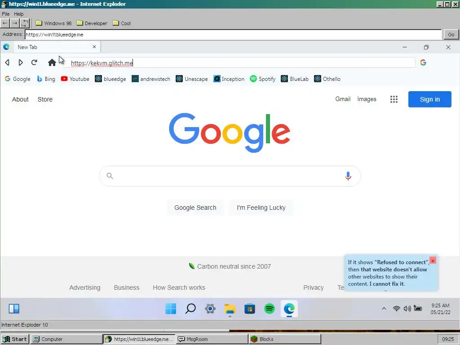Open Windows 11 taskbar search
460x345 pixels.
click(190, 309)
